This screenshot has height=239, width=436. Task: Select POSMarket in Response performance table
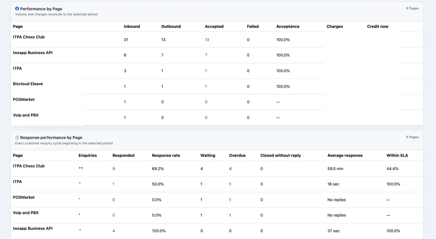[x=24, y=197]
